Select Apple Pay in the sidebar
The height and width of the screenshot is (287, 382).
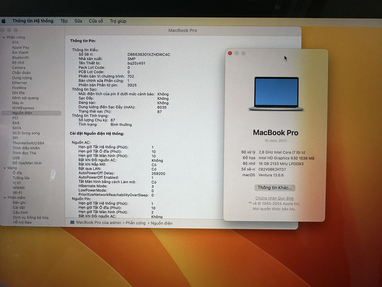20,47
